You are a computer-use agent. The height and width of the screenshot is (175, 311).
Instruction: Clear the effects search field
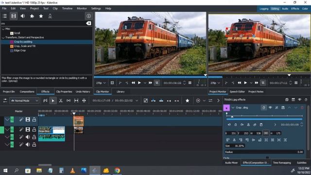click(88, 23)
